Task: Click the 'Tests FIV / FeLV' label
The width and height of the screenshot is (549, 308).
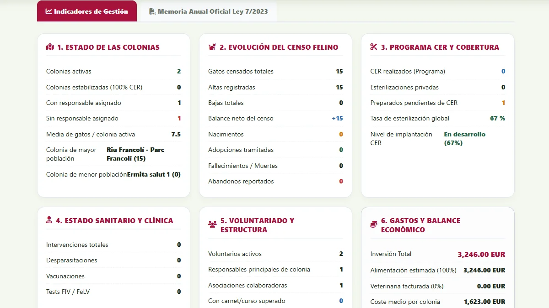Action: point(68,292)
